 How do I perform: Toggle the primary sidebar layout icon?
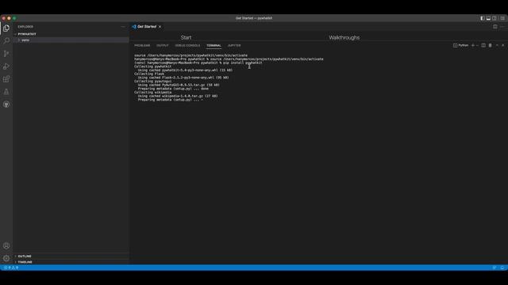(482, 18)
